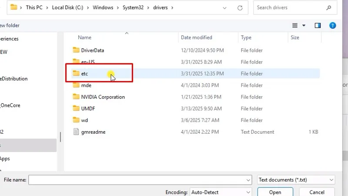Click the Cancel button
The width and height of the screenshot is (348, 196).
pyautogui.click(x=317, y=192)
